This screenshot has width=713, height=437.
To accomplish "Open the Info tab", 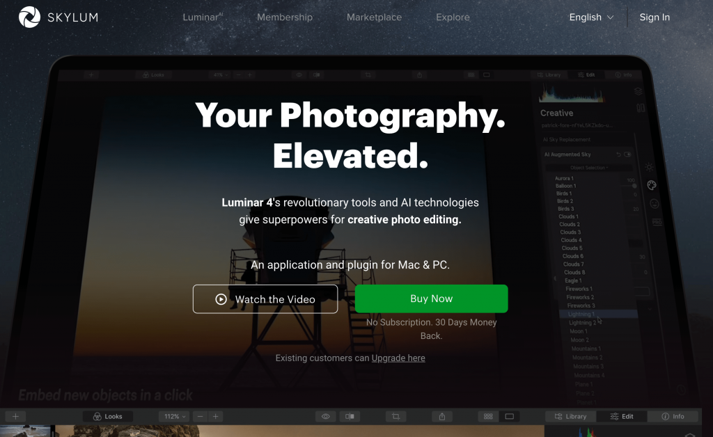I will click(x=673, y=416).
